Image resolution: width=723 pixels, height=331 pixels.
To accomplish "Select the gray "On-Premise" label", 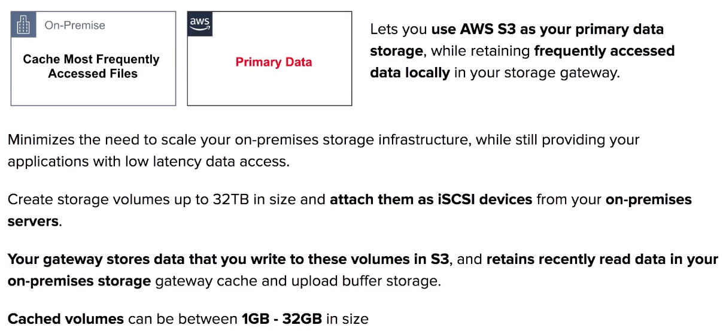I will tap(75, 25).
